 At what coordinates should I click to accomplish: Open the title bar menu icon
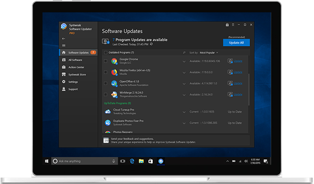pos(233,25)
